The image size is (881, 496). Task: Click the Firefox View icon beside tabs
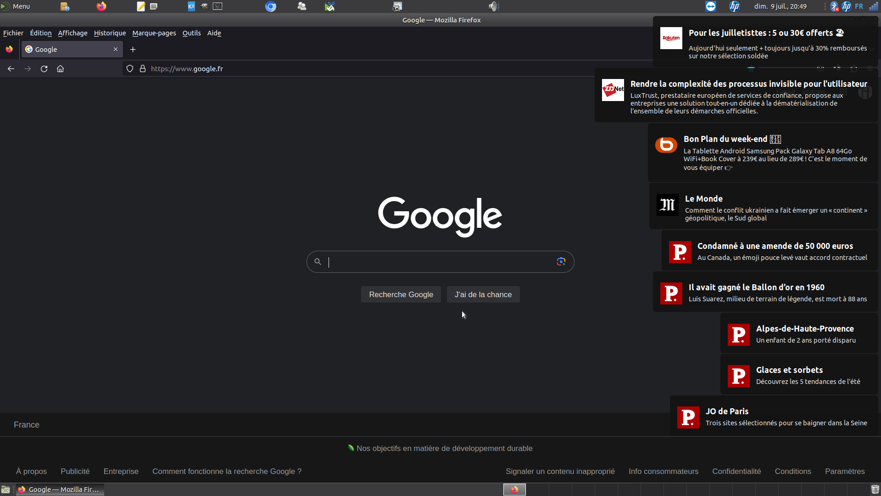tap(9, 49)
